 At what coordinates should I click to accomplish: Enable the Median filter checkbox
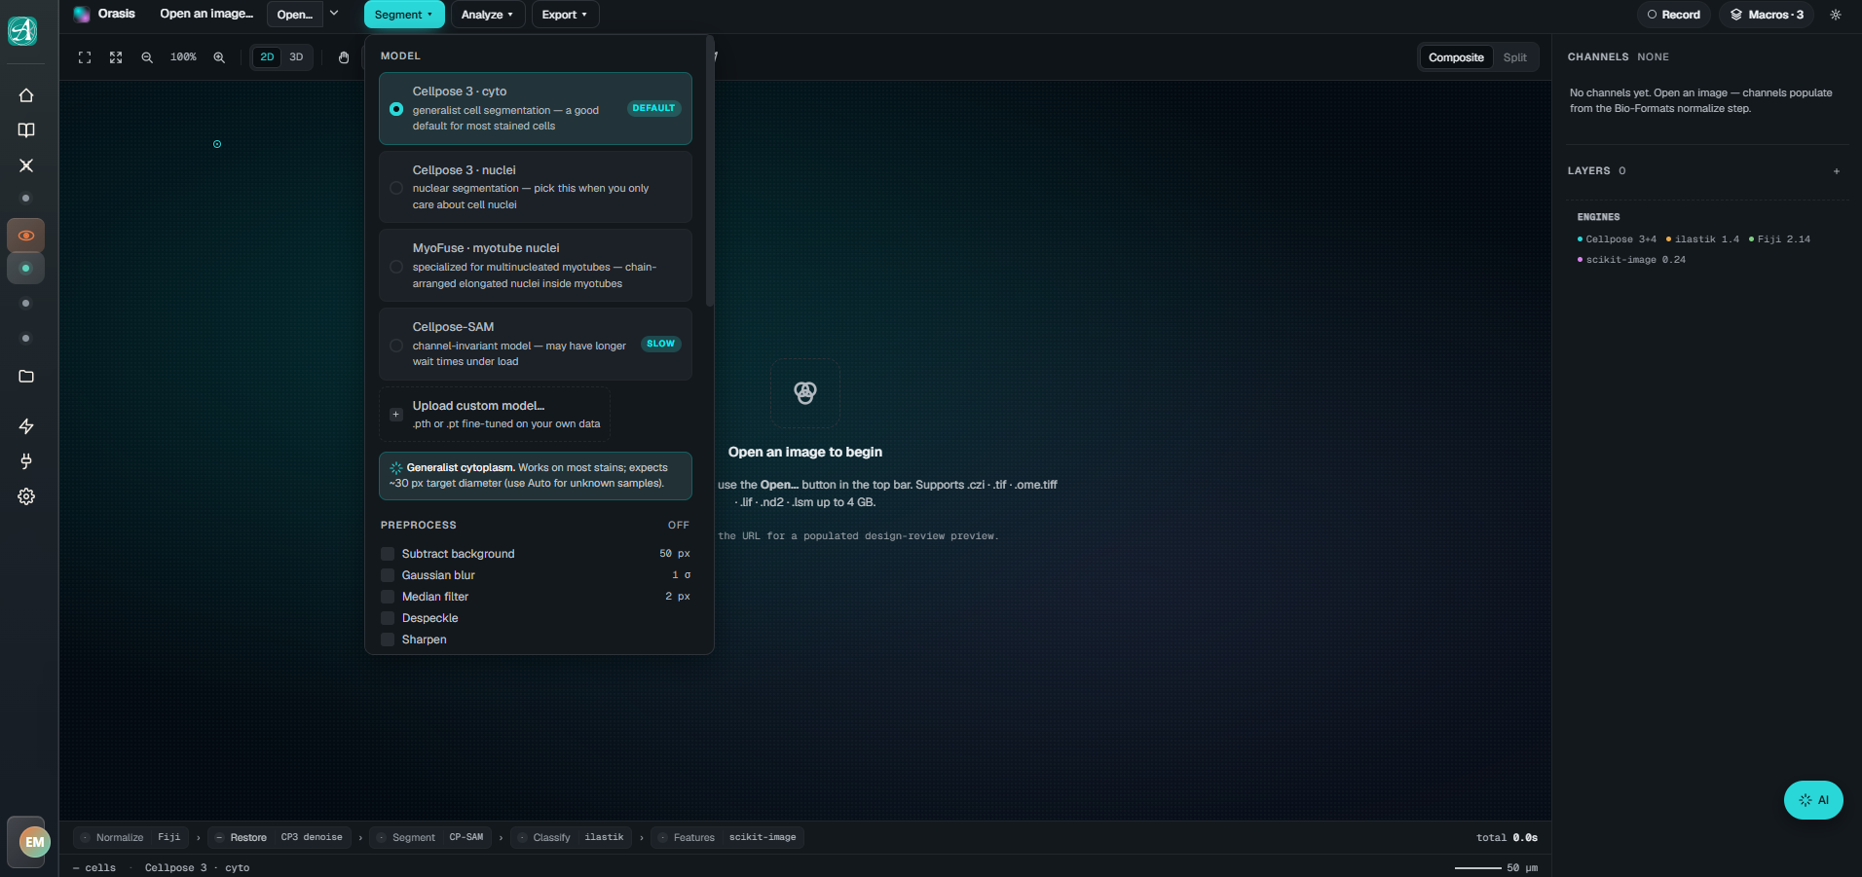[x=388, y=597]
